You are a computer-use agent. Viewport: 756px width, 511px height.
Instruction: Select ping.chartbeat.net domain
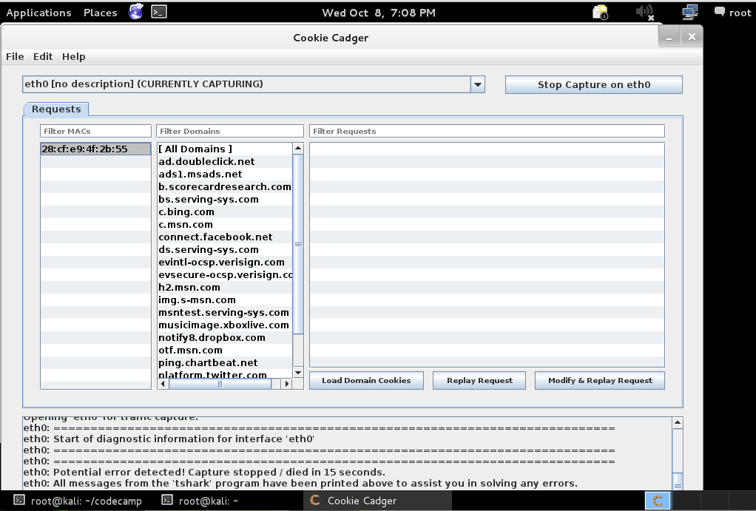(225, 362)
